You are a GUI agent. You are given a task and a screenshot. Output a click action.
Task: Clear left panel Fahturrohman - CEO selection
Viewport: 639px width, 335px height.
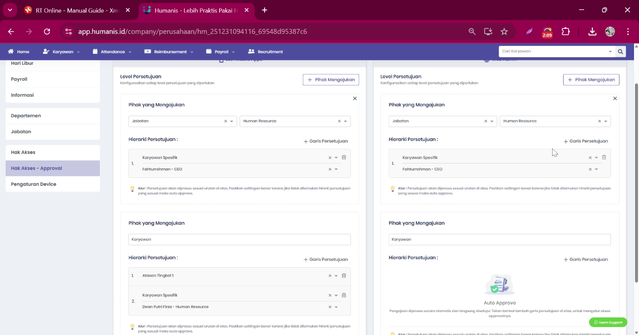pos(330,169)
